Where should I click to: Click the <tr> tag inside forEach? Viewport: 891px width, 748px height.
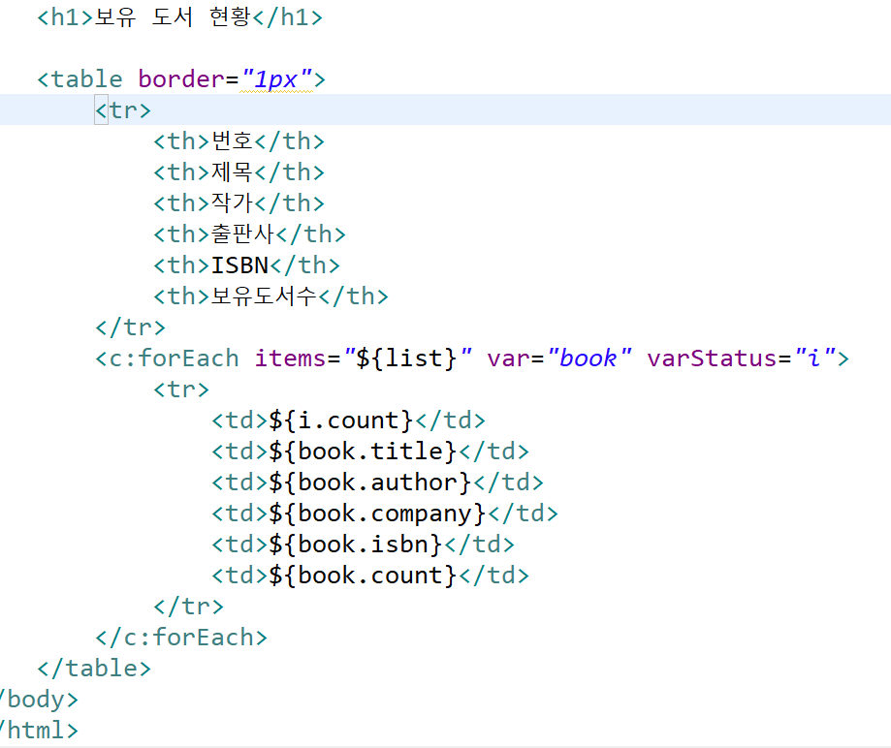pos(181,390)
